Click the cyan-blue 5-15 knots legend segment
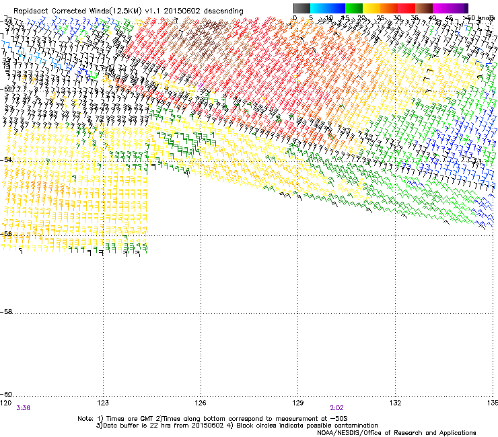The height and width of the screenshot is (437, 498). (x=328, y=8)
